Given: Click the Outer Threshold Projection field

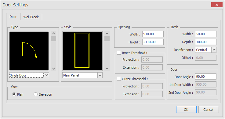Looking at the screenshot, I should tap(152, 86).
